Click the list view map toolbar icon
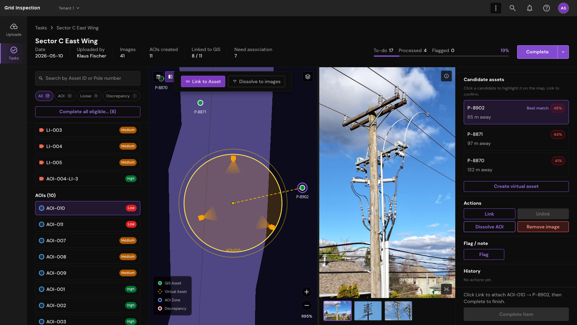This screenshot has width=577, height=325. 158,77
